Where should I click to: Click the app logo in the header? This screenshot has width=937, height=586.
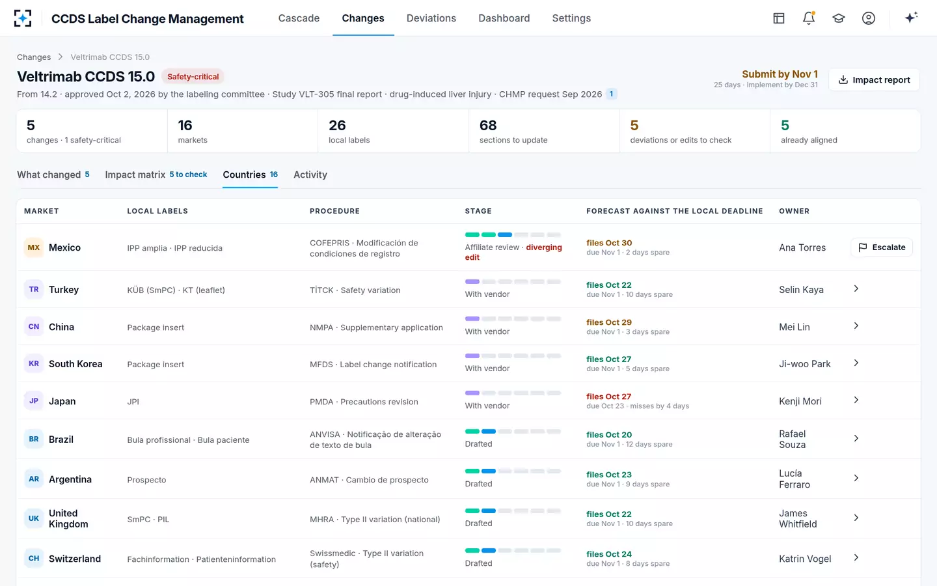coord(23,18)
